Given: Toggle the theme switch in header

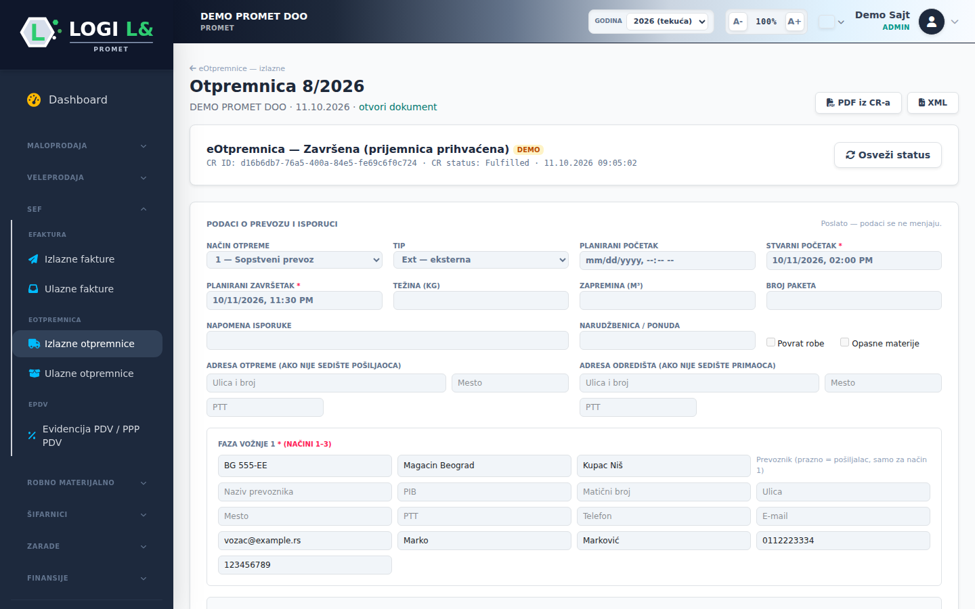Looking at the screenshot, I should [x=827, y=22].
